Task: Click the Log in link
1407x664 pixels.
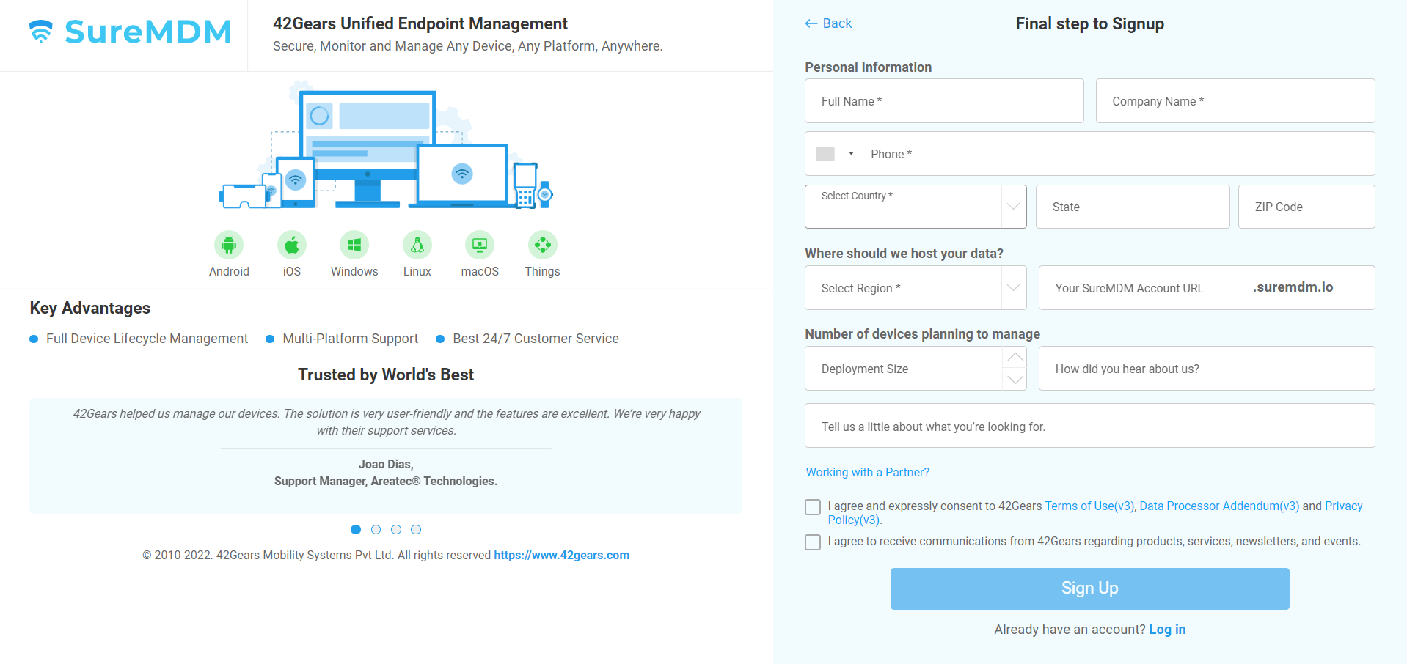Action: point(1167,629)
